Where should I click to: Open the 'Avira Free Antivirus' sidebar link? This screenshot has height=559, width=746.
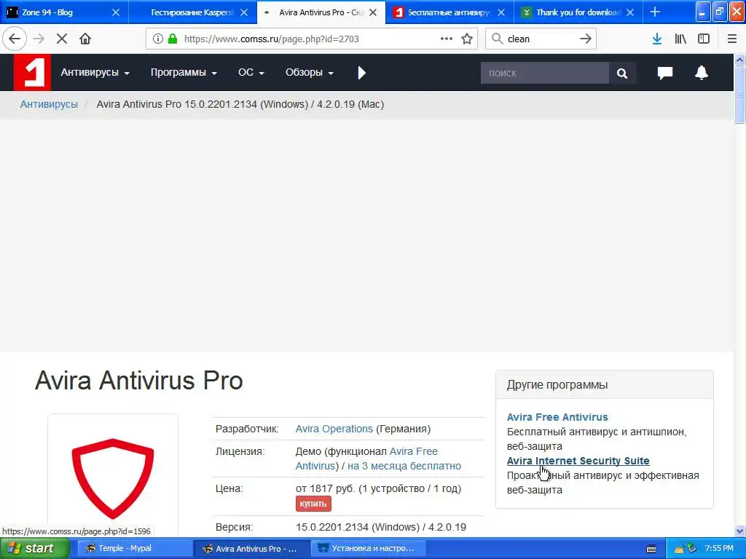(x=557, y=417)
